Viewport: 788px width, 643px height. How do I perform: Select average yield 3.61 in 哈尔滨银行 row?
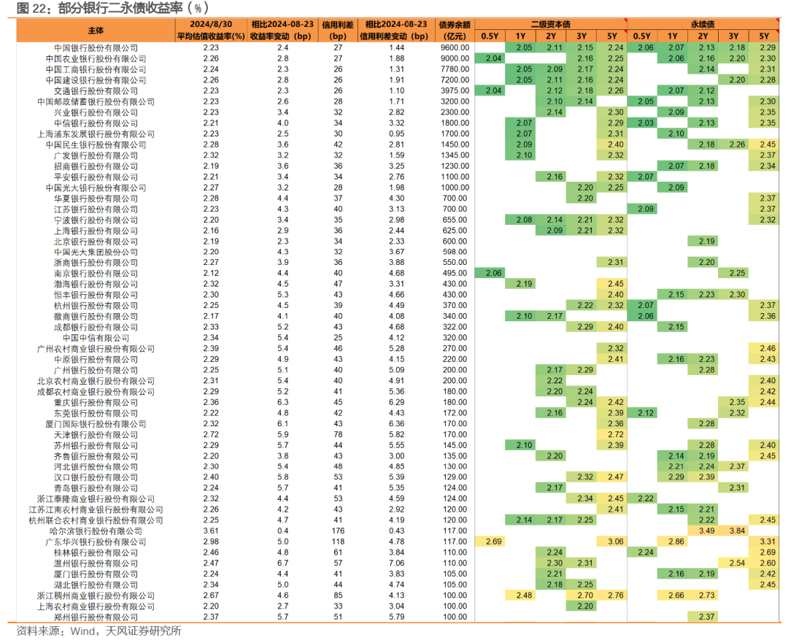click(211, 531)
